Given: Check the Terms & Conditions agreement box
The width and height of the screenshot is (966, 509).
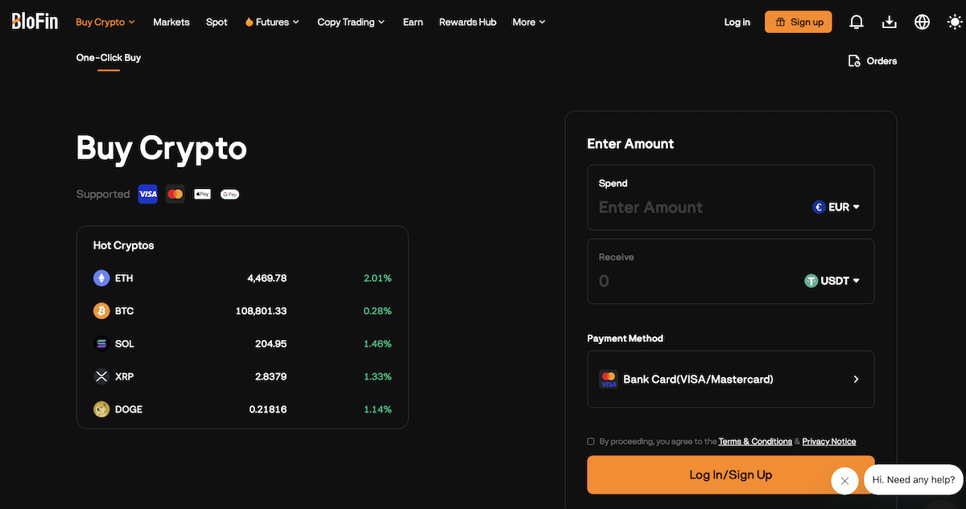Looking at the screenshot, I should 590,441.
